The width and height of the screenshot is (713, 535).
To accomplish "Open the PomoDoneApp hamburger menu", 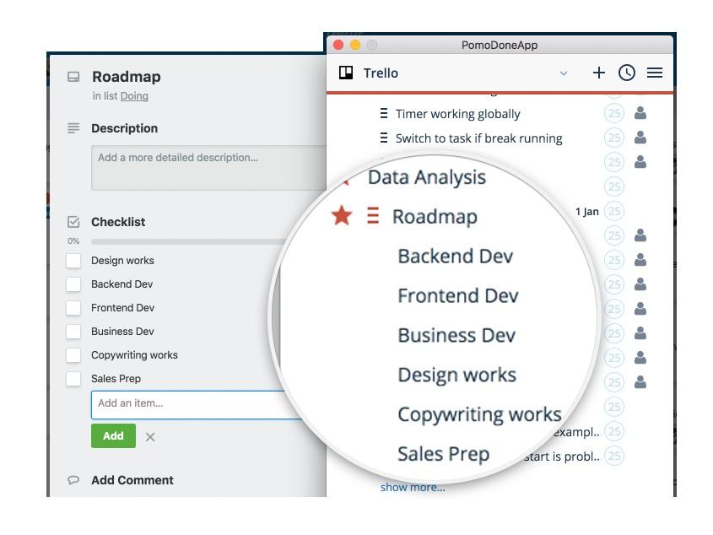I will (x=654, y=73).
